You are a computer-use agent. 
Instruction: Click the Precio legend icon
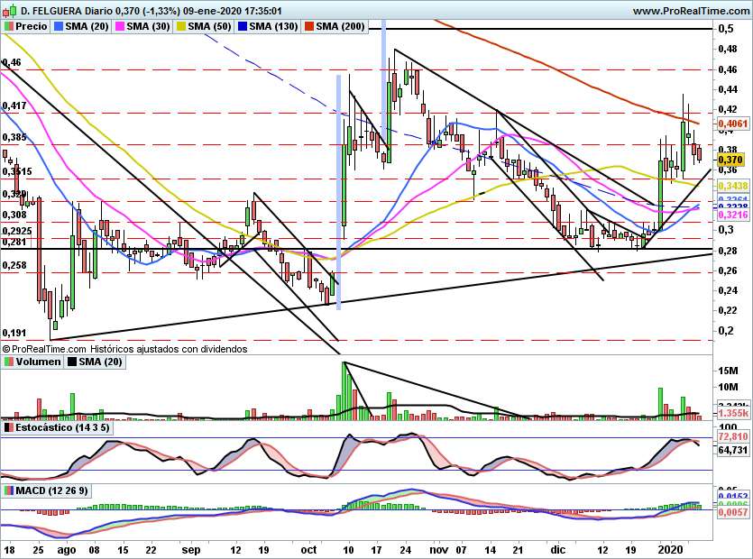(9, 27)
